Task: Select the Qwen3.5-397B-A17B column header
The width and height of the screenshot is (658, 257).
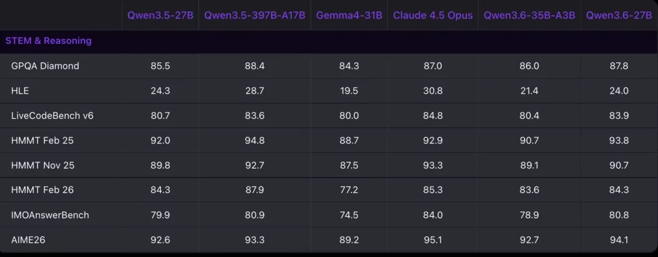Action: pyautogui.click(x=255, y=15)
